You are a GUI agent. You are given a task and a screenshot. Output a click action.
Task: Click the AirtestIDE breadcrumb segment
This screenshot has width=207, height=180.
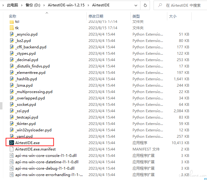(x=101, y=5)
